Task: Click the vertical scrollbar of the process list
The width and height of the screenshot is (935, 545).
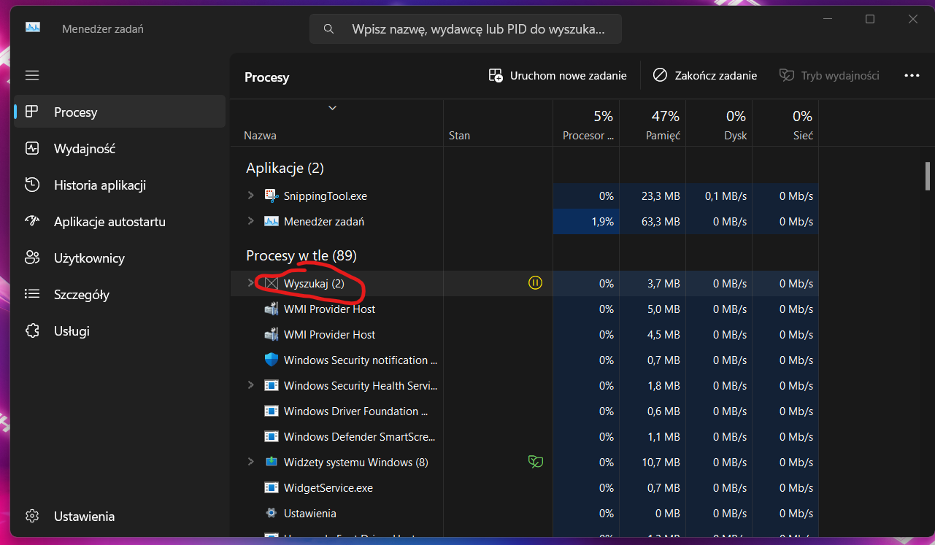Action: pos(928,175)
